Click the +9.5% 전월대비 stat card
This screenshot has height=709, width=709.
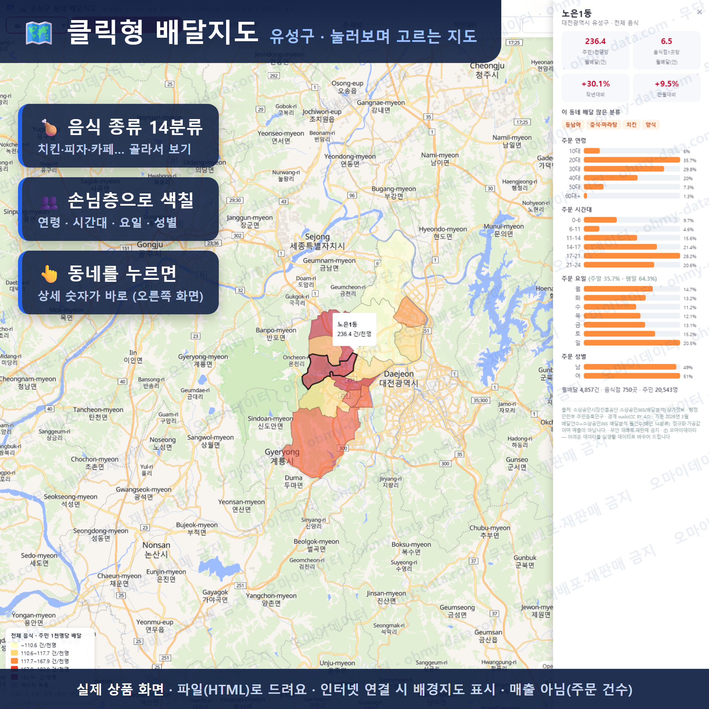click(666, 88)
